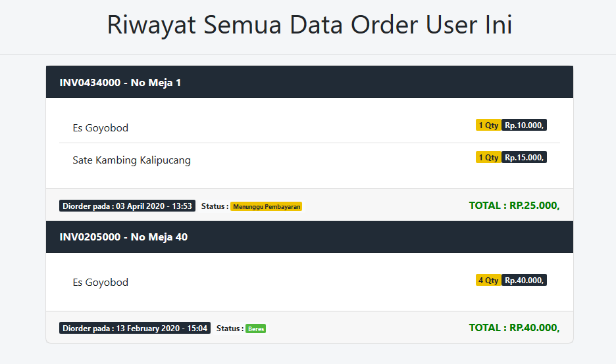
Task: Select invoice header INV0205000 - No Meja 40
Action: click(x=309, y=237)
